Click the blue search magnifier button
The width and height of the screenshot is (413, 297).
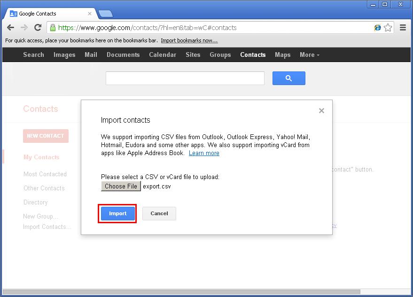point(288,78)
